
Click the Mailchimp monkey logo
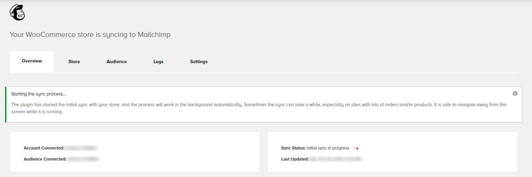point(17,13)
